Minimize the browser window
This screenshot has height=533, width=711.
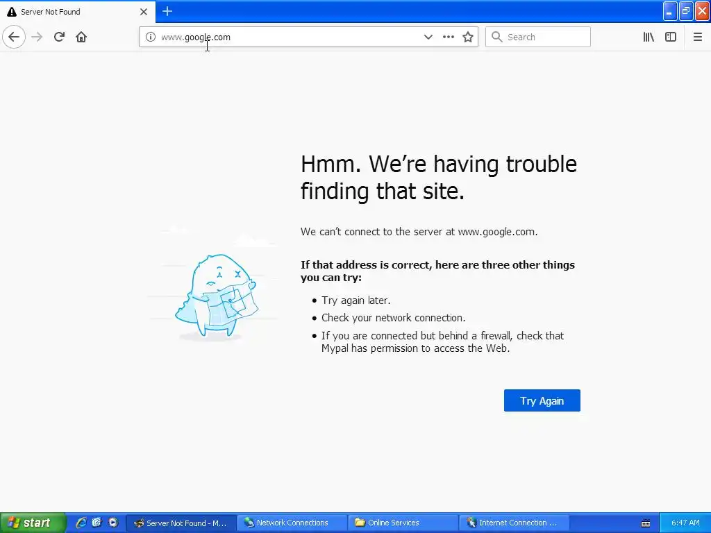click(x=670, y=11)
